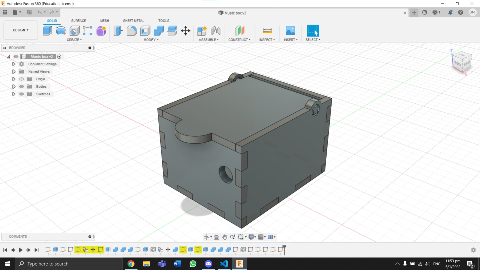This screenshot has height=270, width=480.
Task: Open the CONSTRUCT dropdown menu
Action: click(239, 40)
